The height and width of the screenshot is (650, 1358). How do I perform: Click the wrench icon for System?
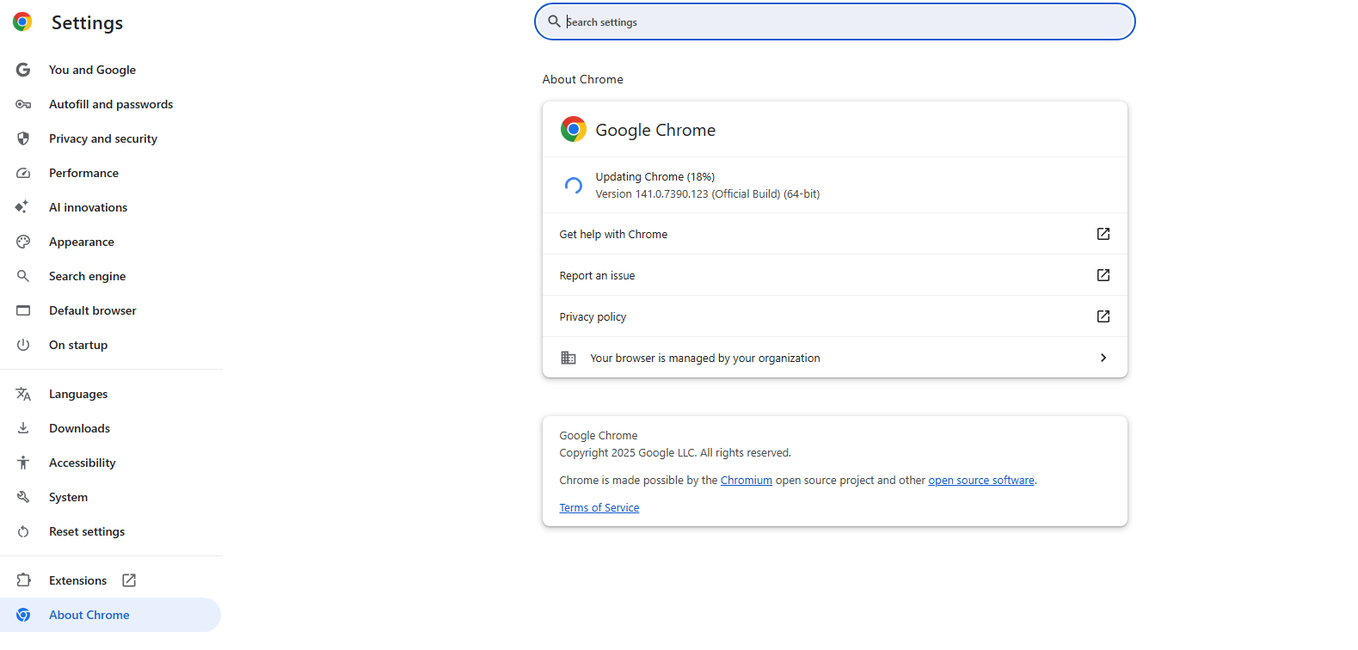click(x=23, y=497)
